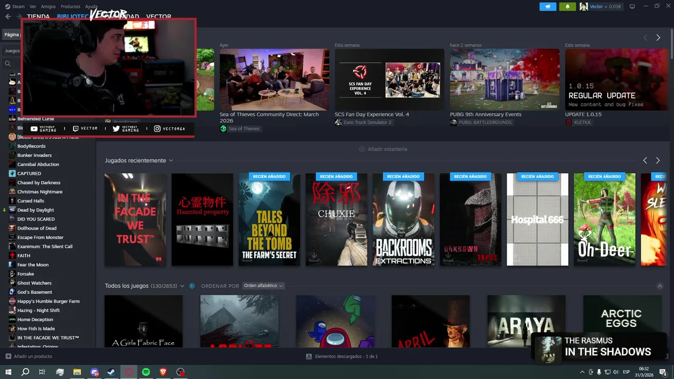Open the Ayuda menu
Image resolution: width=674 pixels, height=379 pixels.
[92, 6]
